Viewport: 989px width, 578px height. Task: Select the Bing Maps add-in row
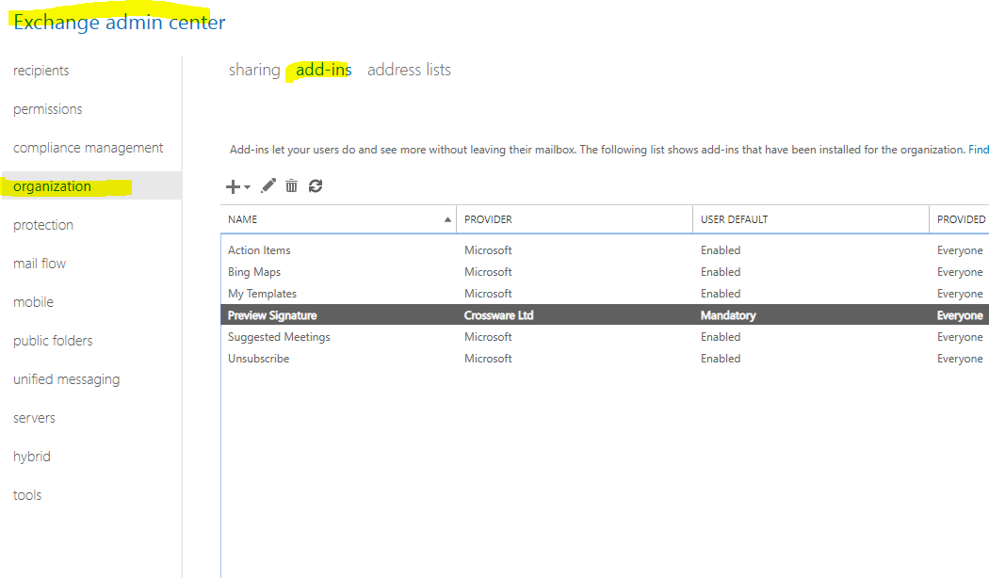pyautogui.click(x=605, y=272)
